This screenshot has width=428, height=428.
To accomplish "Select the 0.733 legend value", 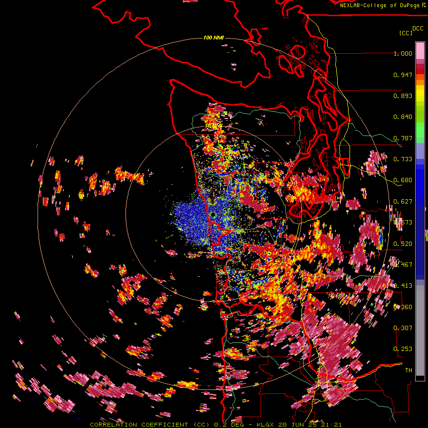I will (x=403, y=159).
